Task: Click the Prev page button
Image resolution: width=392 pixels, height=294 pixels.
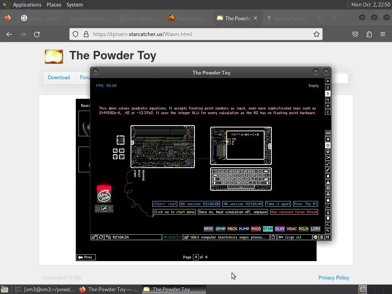Action: [x=86, y=257]
